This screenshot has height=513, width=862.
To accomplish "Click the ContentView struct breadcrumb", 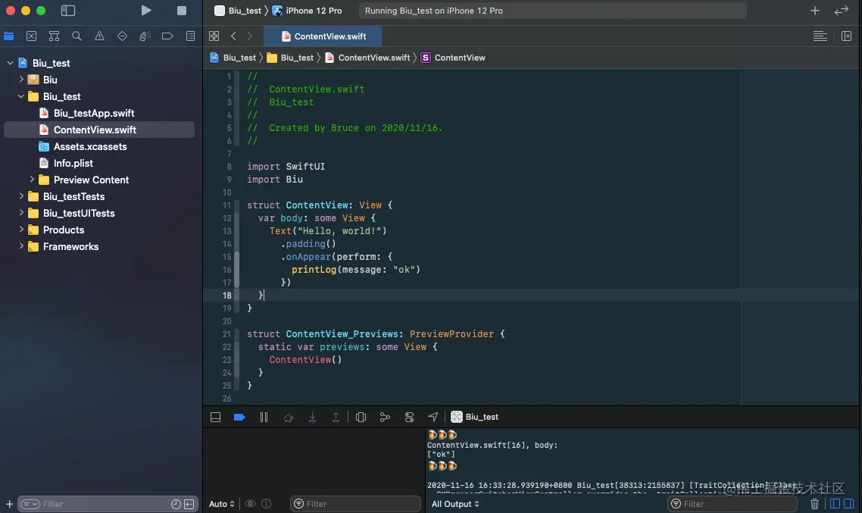I will coord(454,58).
